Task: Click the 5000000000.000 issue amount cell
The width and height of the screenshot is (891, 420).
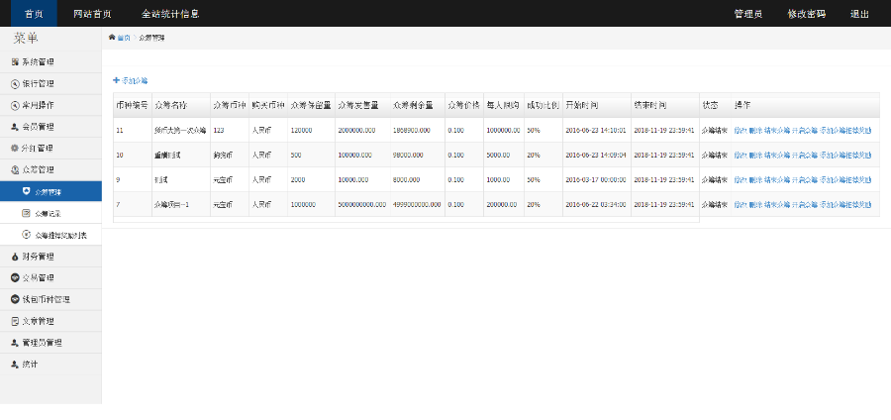Action: (362, 205)
